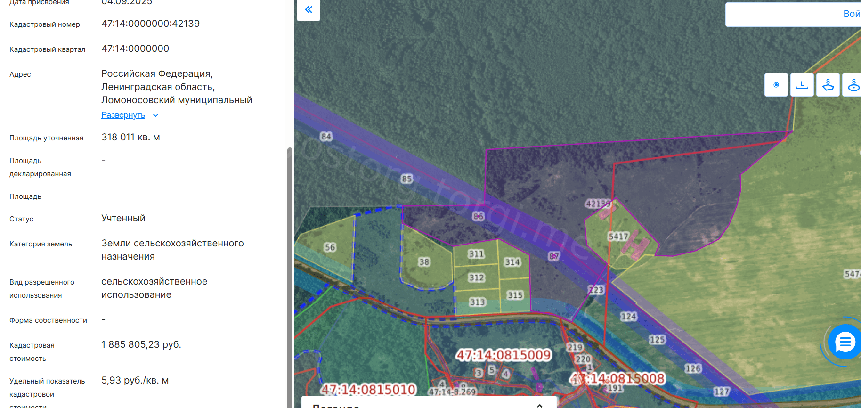Select parcel 5417 on the map

(618, 237)
